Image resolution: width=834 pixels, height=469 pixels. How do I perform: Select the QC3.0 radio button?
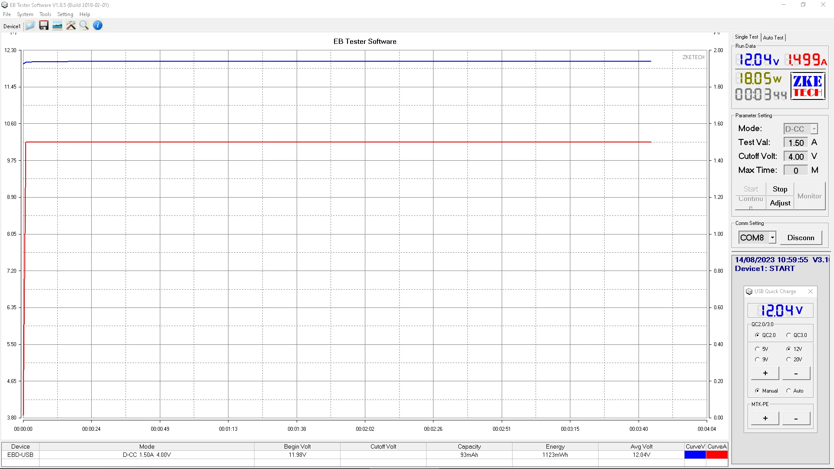pyautogui.click(x=788, y=335)
